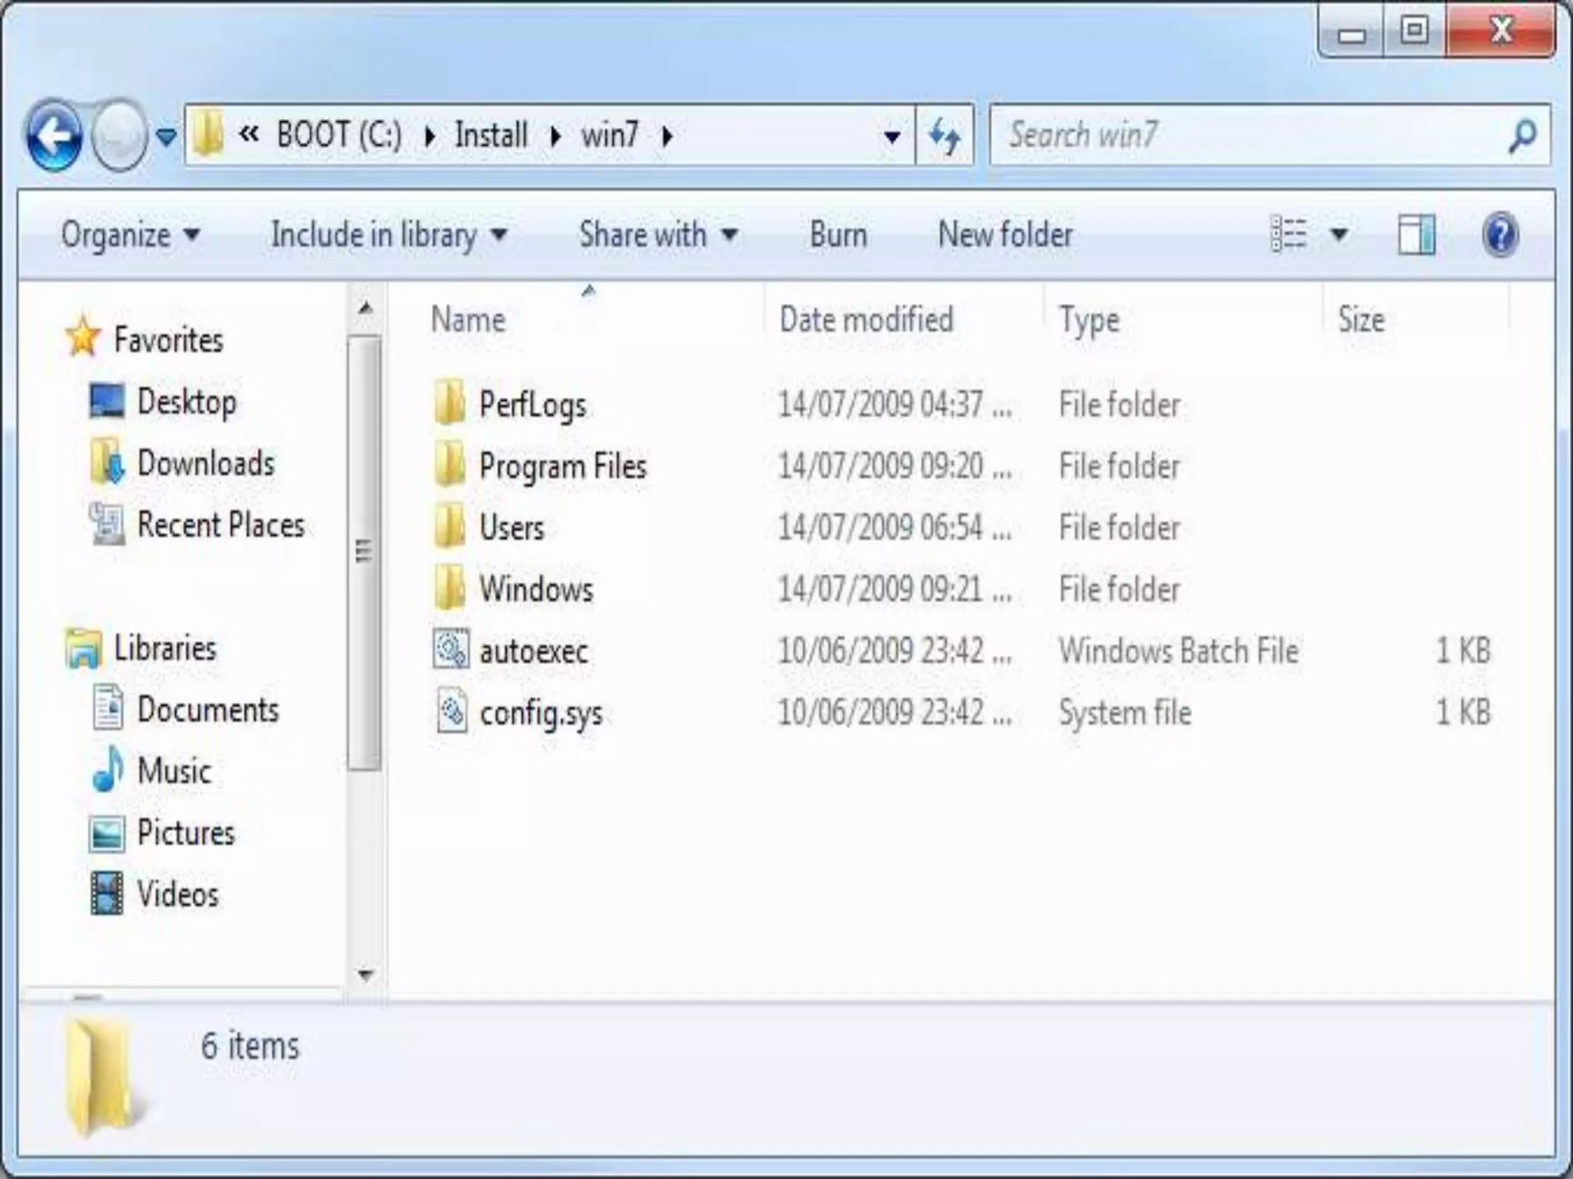Select the PerfLogs folder icon
1573x1179 pixels.
[450, 401]
